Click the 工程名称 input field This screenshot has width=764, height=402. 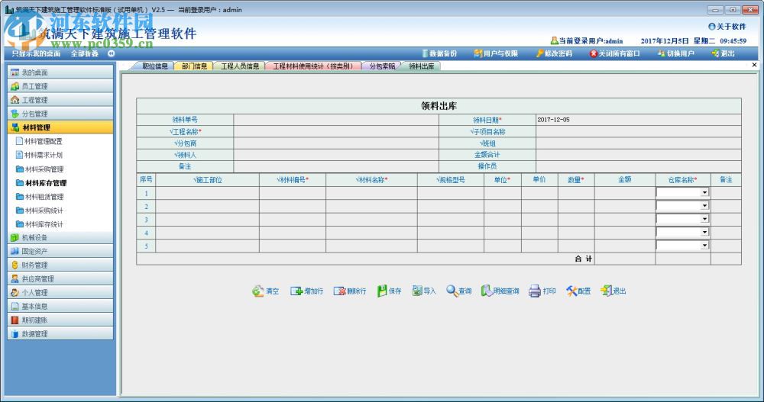point(336,132)
